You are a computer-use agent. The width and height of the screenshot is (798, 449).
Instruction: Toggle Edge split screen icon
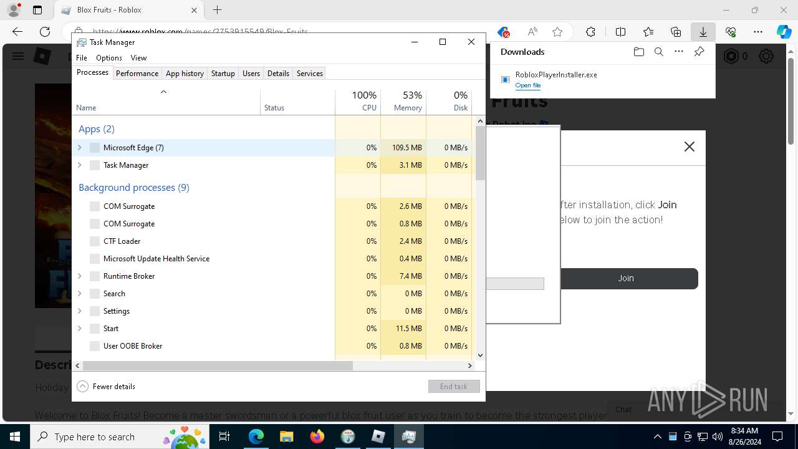tap(620, 32)
